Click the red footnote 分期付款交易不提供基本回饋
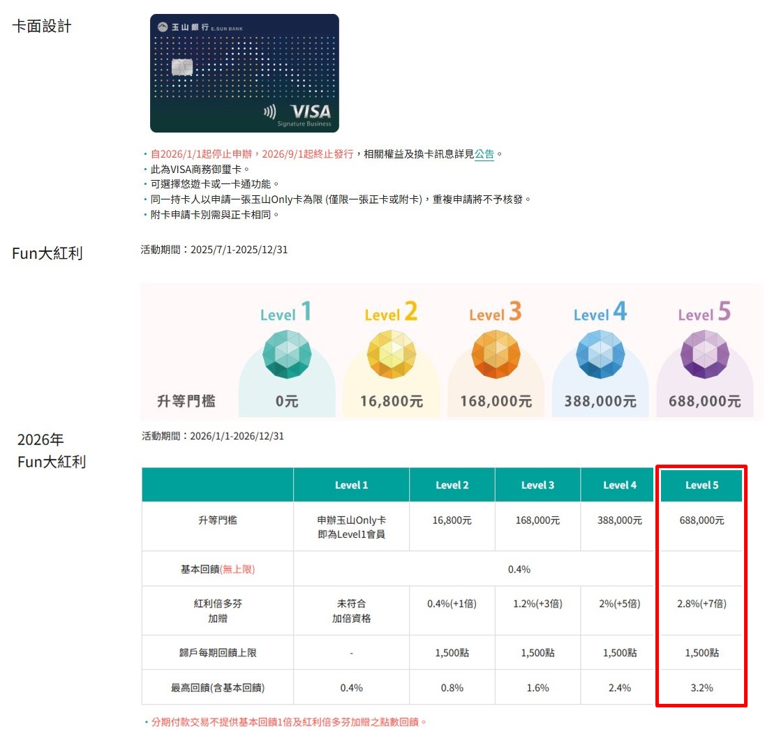Image resolution: width=765 pixels, height=729 pixels. pyautogui.click(x=289, y=722)
